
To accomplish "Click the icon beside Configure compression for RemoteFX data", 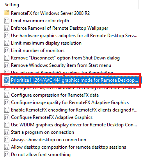I will (7, 95).
